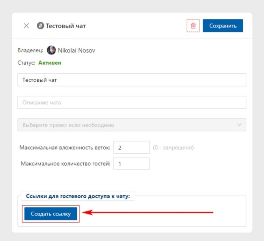Open the Выберите проект dropdown

132,125
